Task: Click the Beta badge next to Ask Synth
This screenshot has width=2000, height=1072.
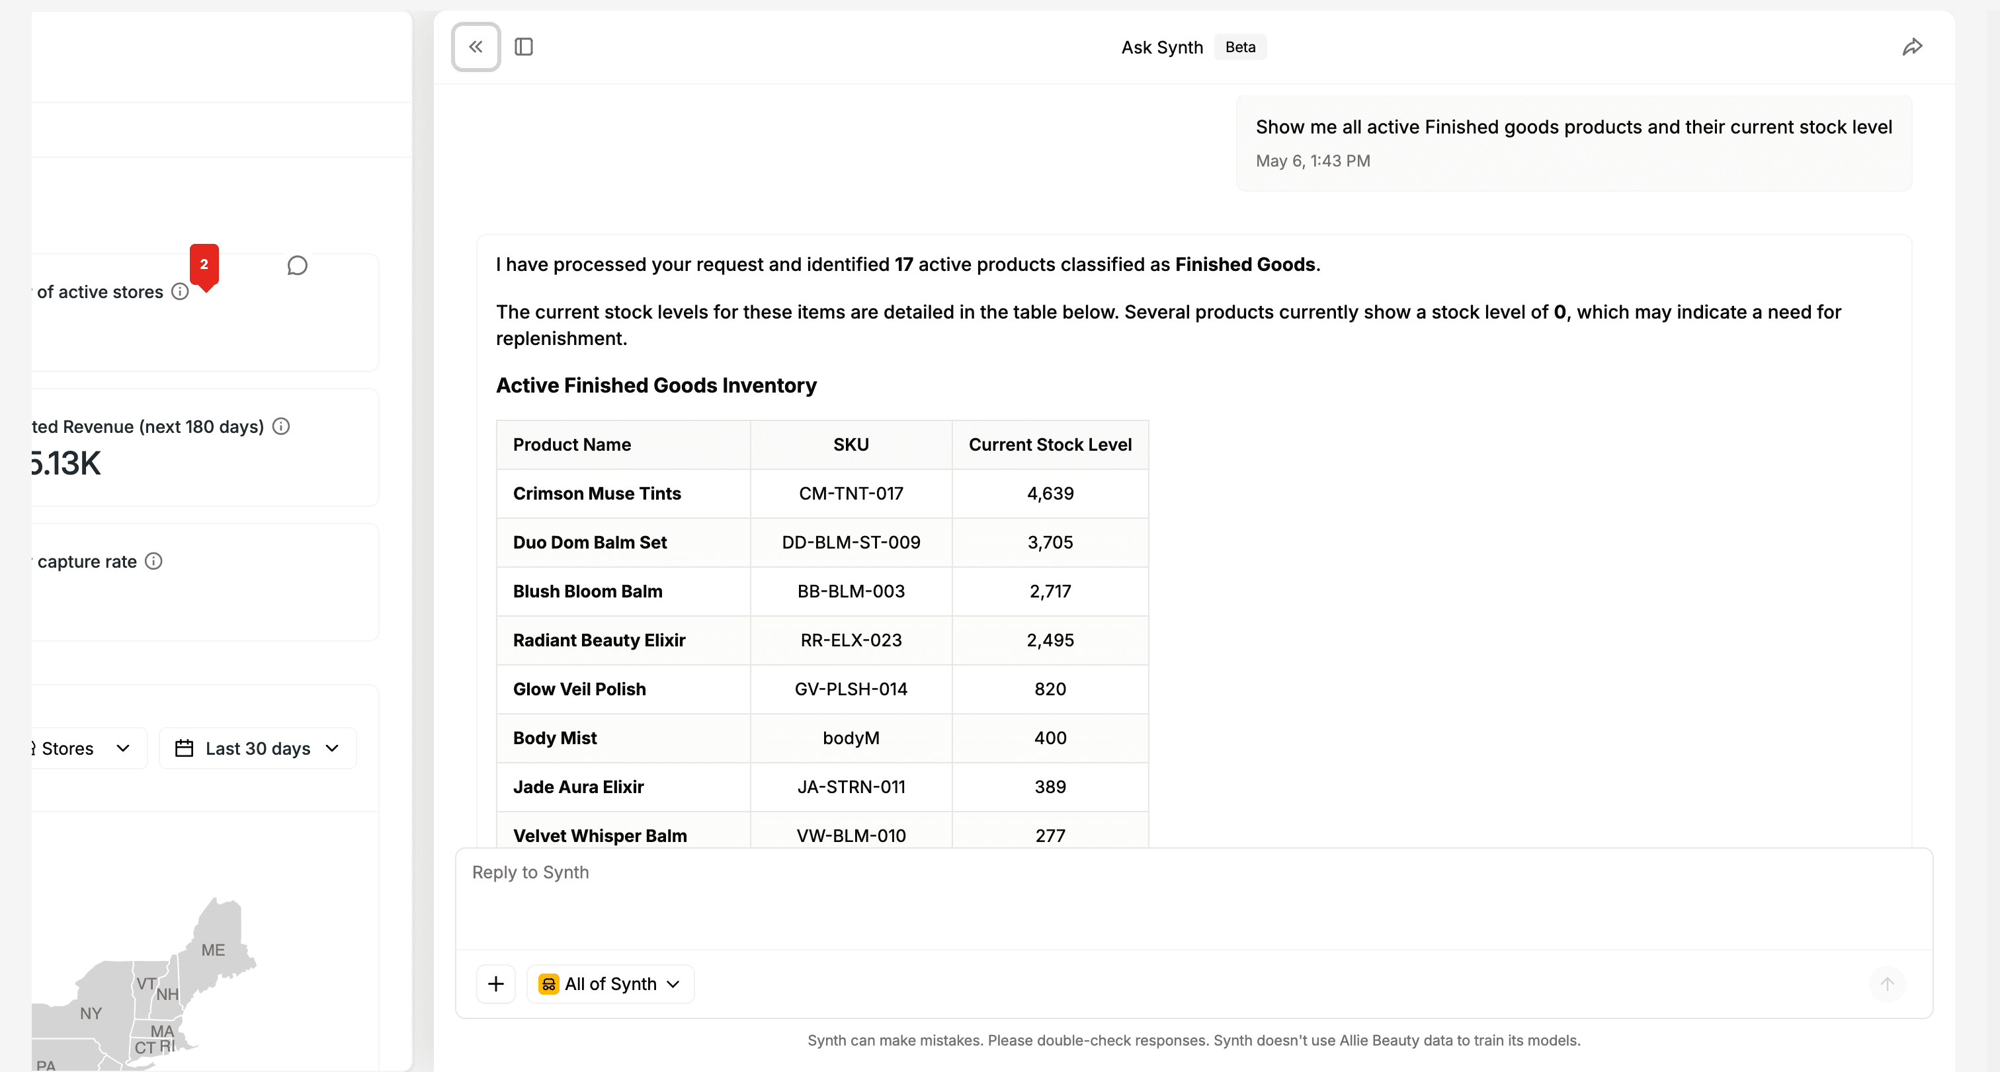Action: pos(1240,48)
